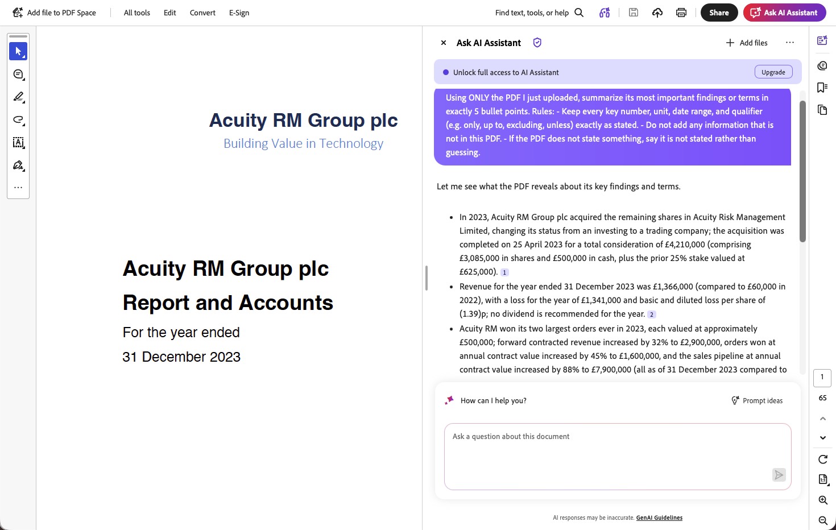Click the fit page display icon
Viewport: 836px width, 530px height.
[822, 479]
